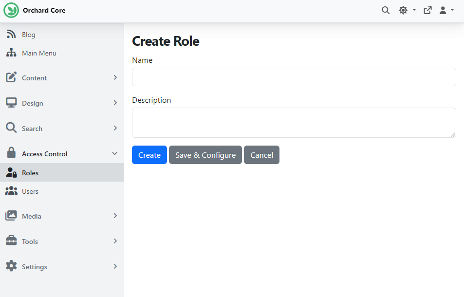Open the Settings menu label
This screenshot has height=297, width=464.
point(35,267)
